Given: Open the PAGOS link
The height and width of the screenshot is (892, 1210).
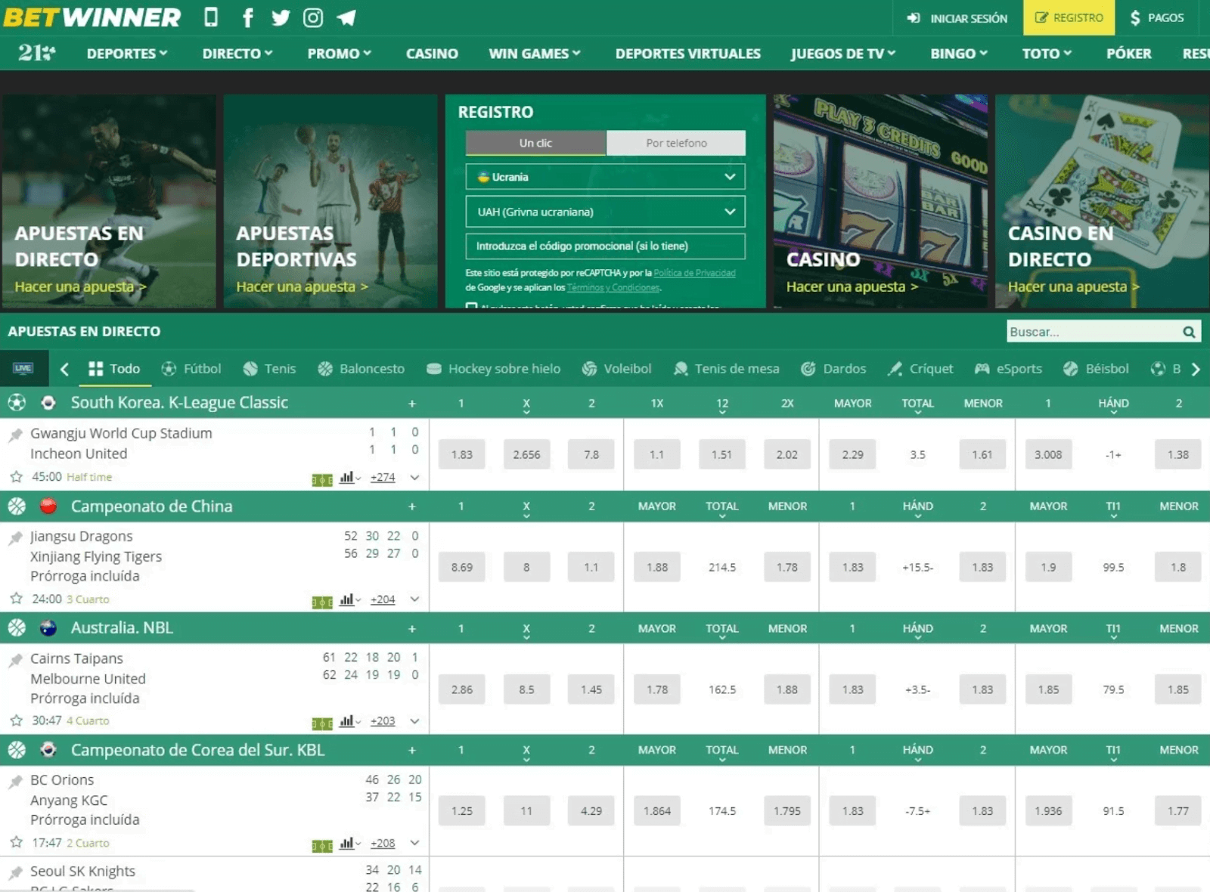Looking at the screenshot, I should 1157,17.
